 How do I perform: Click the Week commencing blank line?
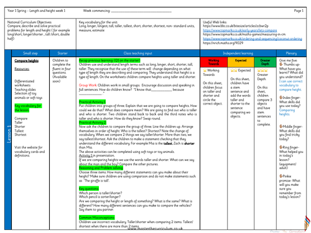[141, 12]
